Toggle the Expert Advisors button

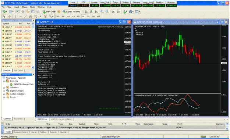[71, 12]
